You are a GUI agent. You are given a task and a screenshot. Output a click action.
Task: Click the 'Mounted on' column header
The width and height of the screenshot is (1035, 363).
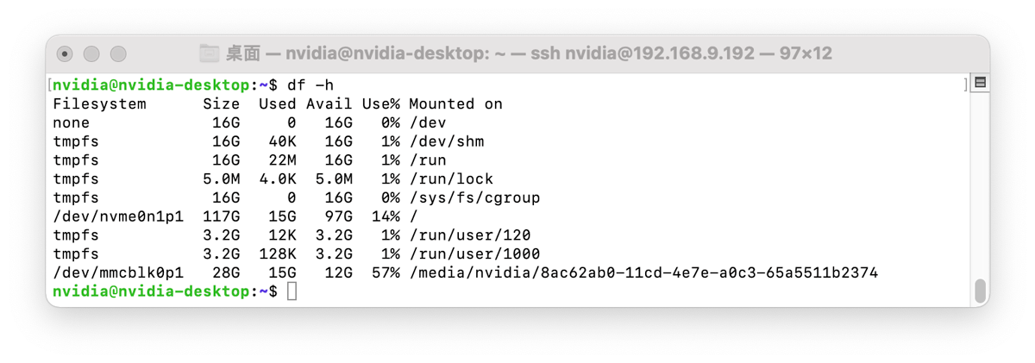point(455,104)
